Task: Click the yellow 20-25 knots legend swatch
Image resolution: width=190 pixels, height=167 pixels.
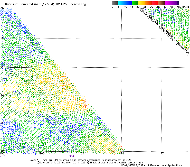Action: 142,3
